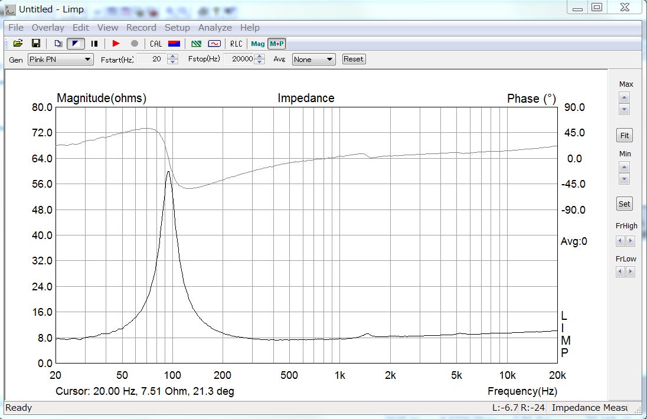Open the Gen Pink PN dropdown

[x=61, y=60]
